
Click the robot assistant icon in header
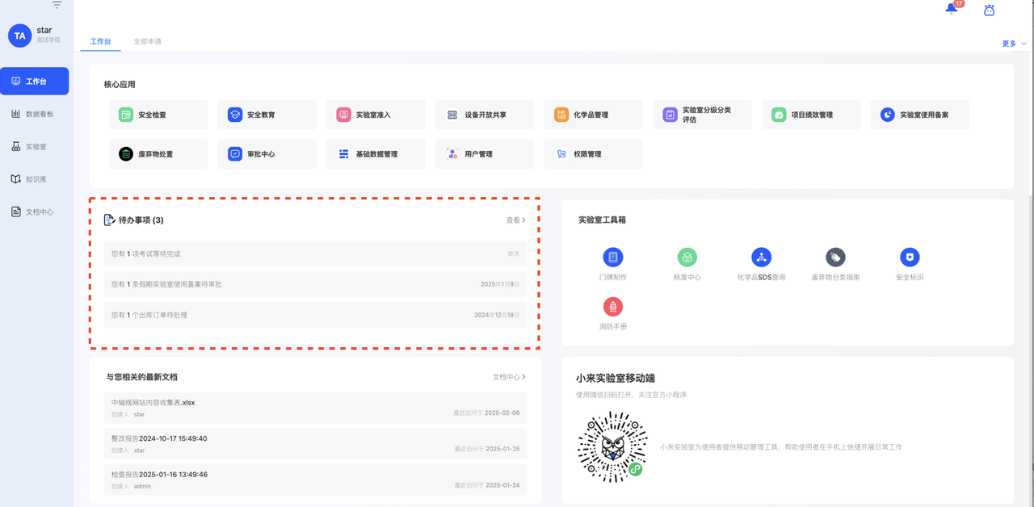989,10
